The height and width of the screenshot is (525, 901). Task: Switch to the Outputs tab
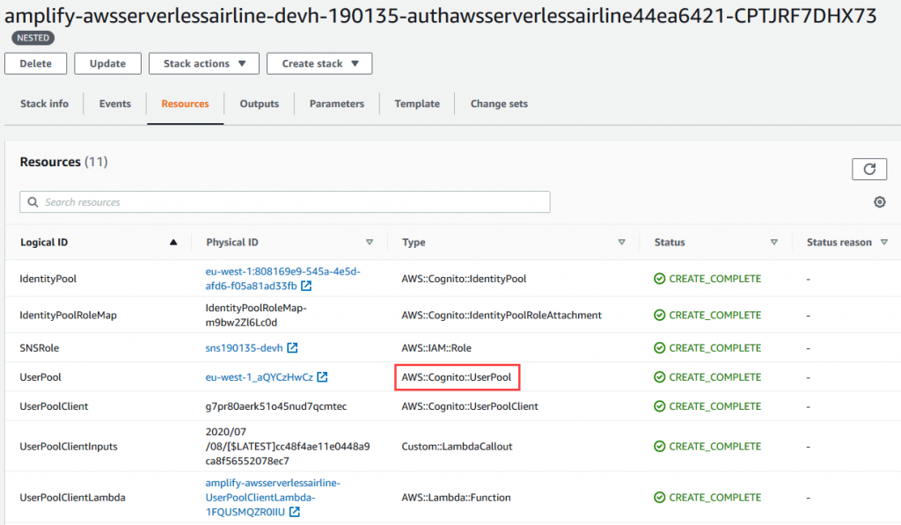click(259, 104)
